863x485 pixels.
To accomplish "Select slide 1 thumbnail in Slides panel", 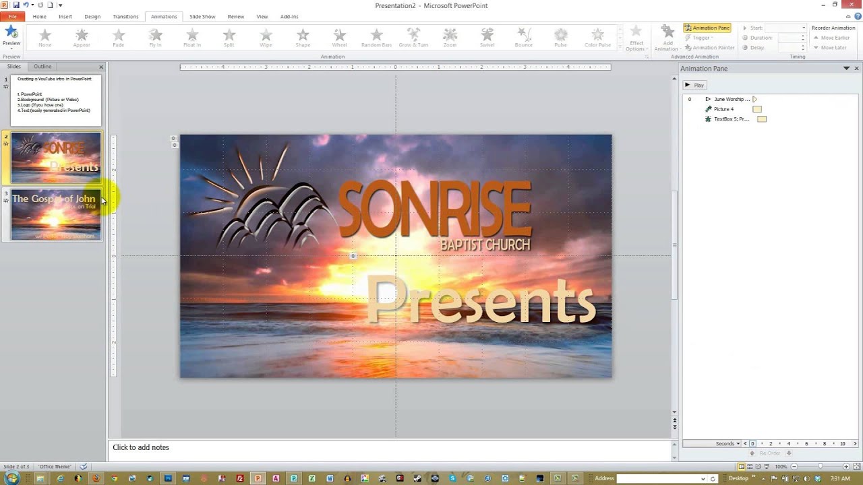I will coord(56,100).
